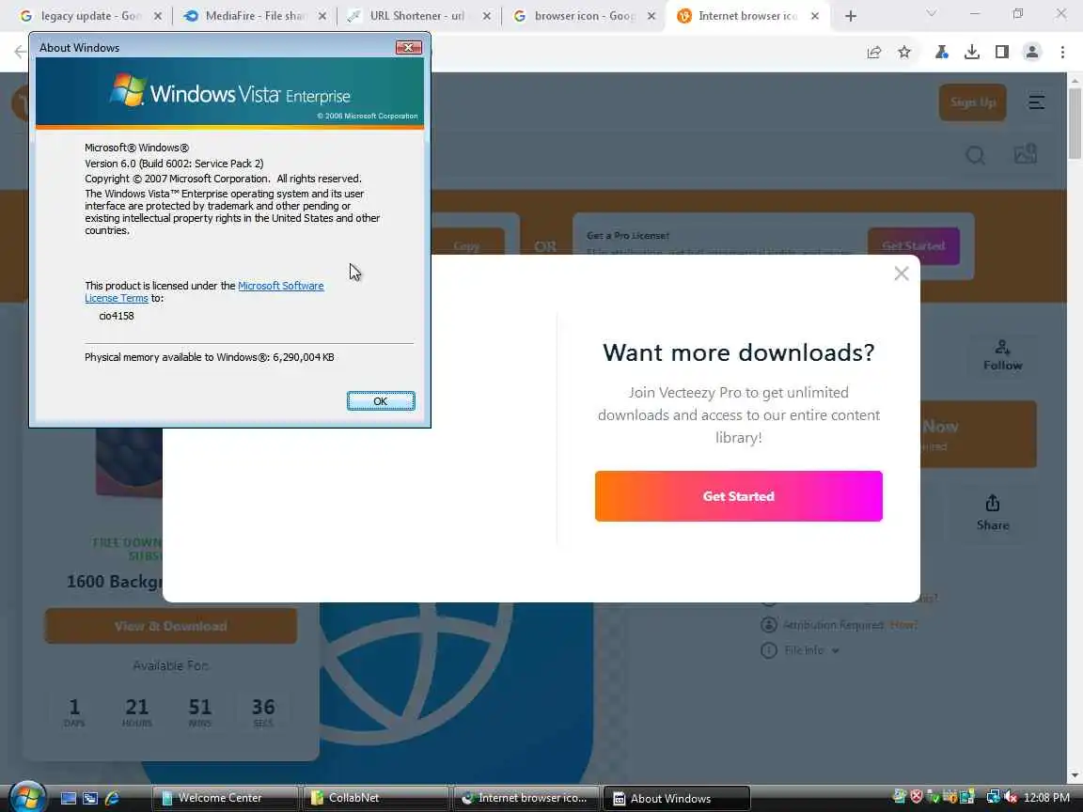
Task: Click the cio4158 licensee name
Action: [x=116, y=316]
